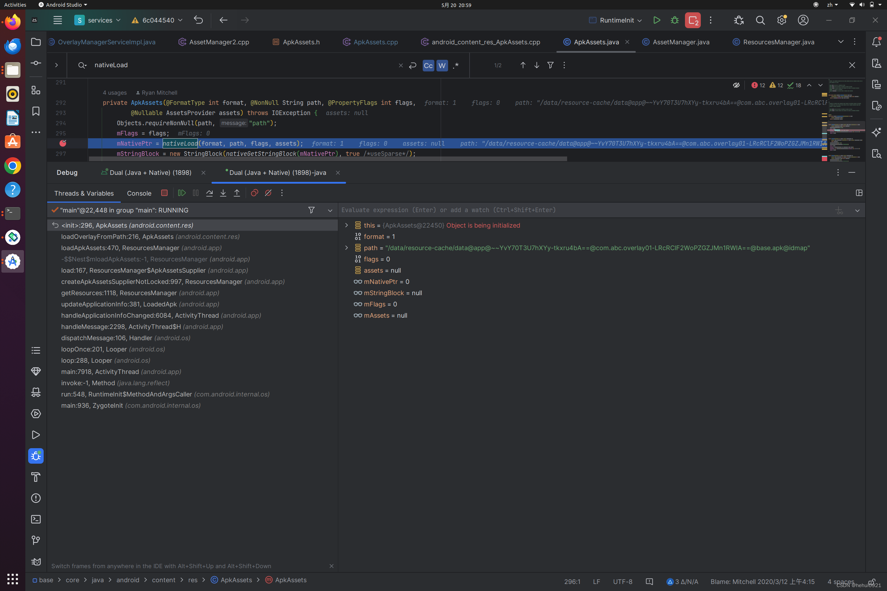Open the Git version control tool window
The width and height of the screenshot is (887, 591).
coord(36,540)
